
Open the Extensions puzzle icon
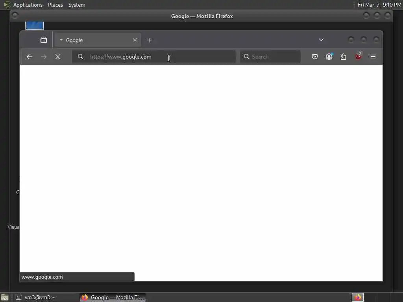tap(343, 57)
